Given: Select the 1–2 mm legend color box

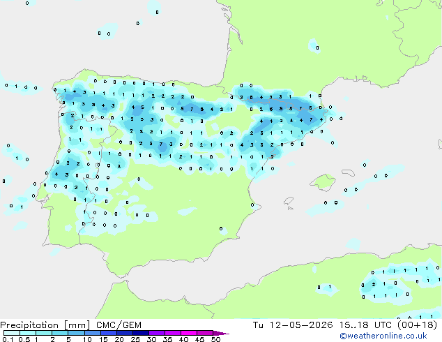Looking at the screenshot, I should [x=44, y=333].
